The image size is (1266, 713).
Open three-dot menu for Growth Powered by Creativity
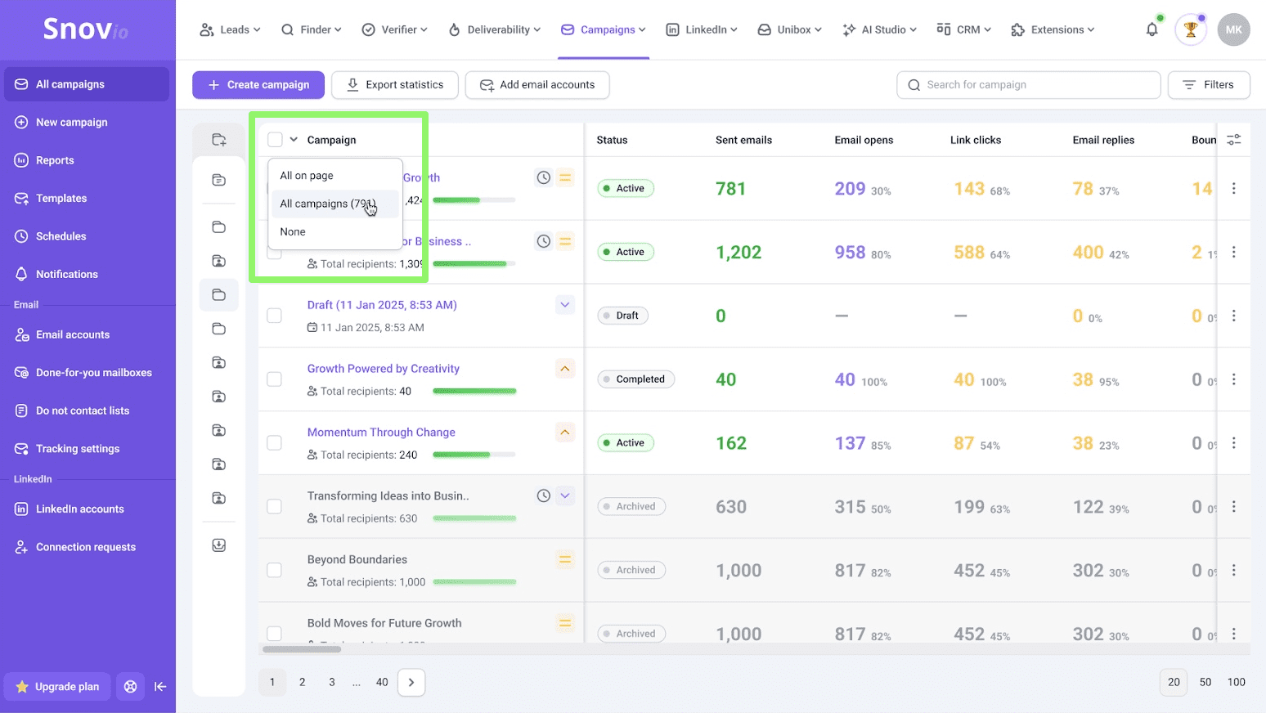1233,379
